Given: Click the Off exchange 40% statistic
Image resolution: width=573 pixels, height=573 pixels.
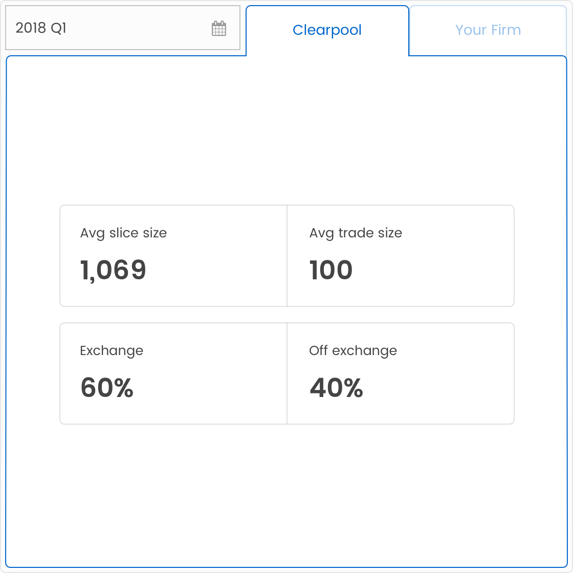Looking at the screenshot, I should [336, 388].
